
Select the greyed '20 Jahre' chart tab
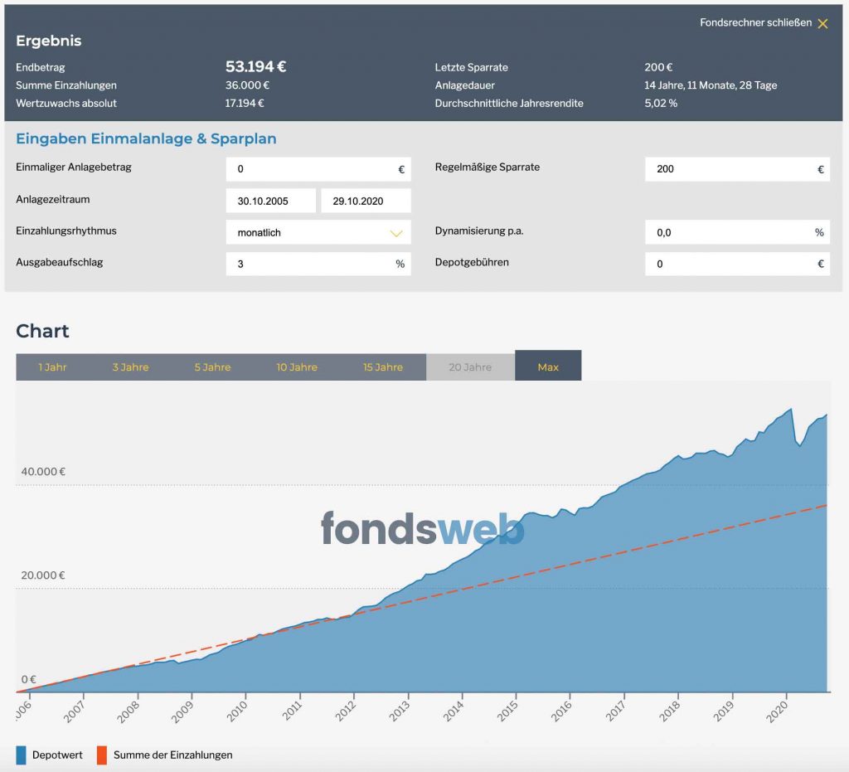[x=470, y=367]
